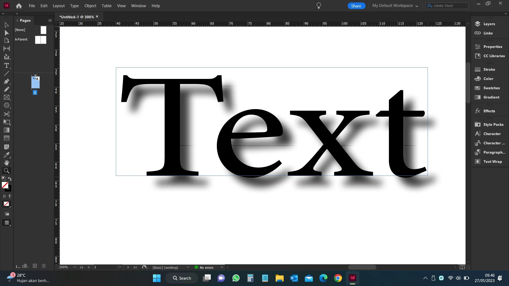
Task: Select the Scissors tool
Action: [x=7, y=114]
